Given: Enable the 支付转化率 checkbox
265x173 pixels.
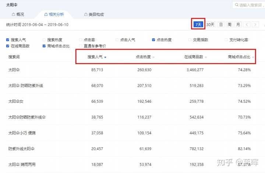Looking at the screenshot, I should [226, 40].
